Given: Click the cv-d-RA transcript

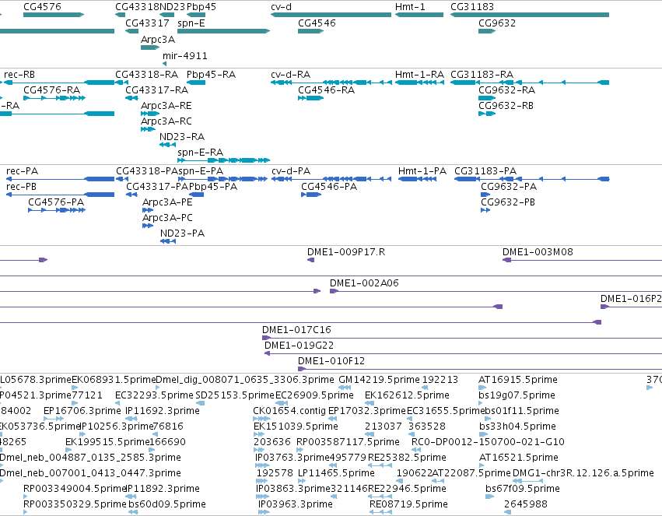Looking at the screenshot, I should [331, 82].
